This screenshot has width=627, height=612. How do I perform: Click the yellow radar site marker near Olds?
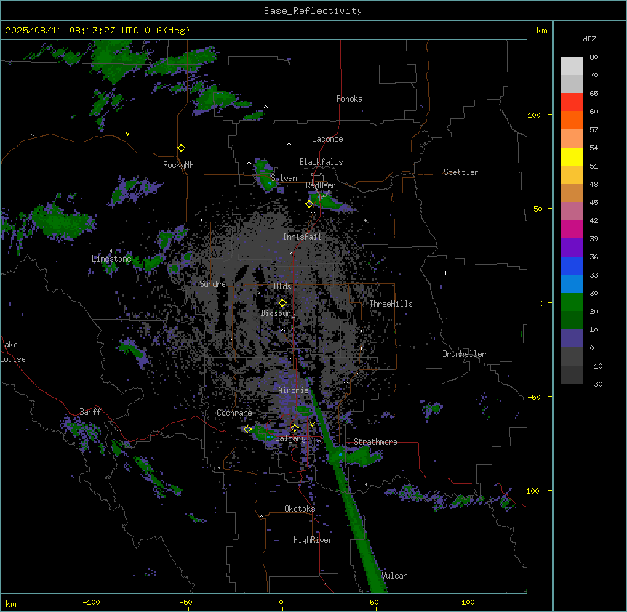(x=282, y=303)
